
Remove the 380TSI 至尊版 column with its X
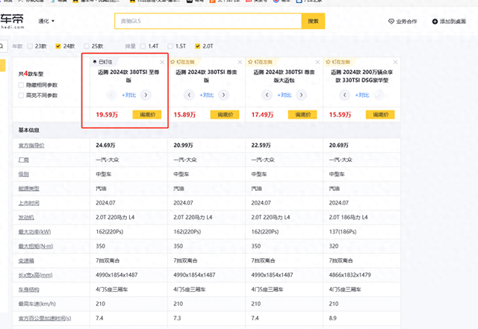[x=162, y=62]
